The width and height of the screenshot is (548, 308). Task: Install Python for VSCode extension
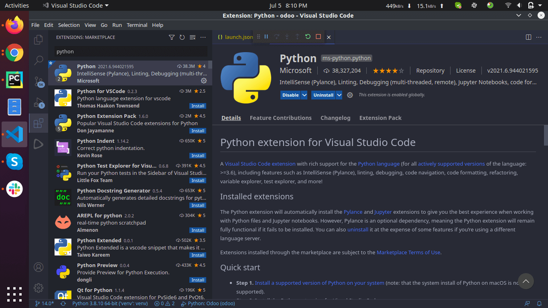point(198,106)
